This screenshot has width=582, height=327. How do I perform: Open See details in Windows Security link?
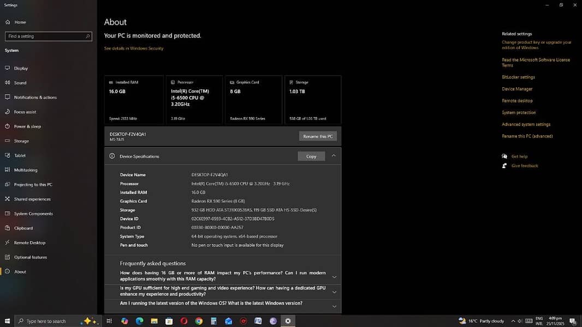pos(134,49)
